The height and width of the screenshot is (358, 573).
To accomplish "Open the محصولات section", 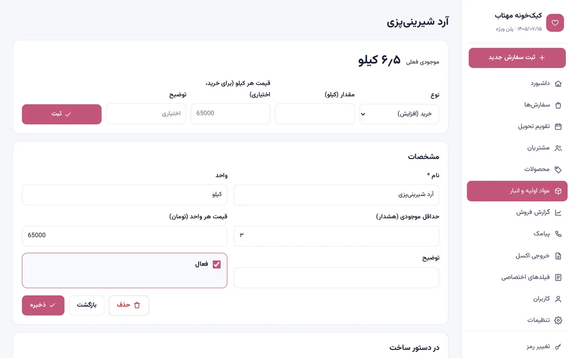I will [517, 170].
